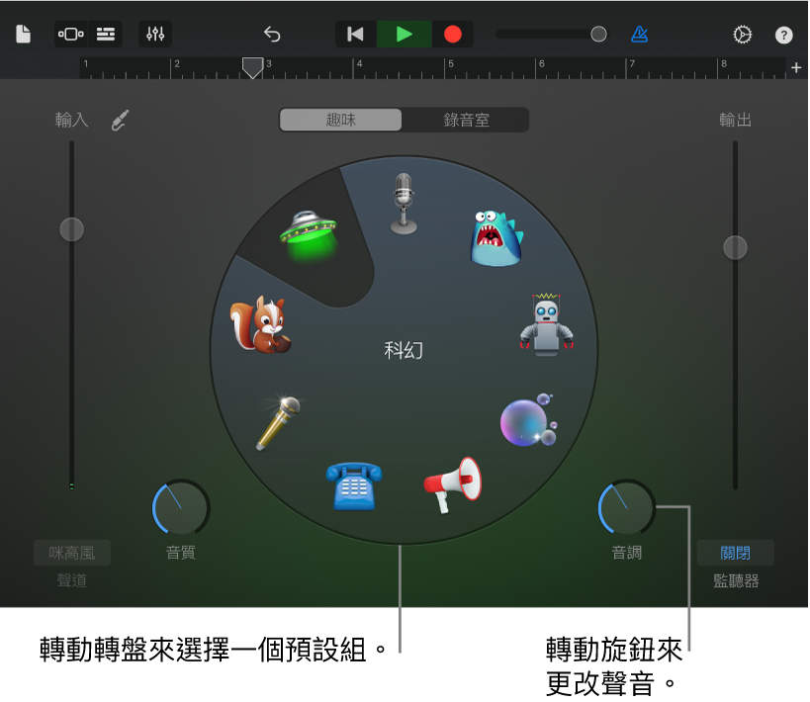Viewport: 810px width, 702px height.
Task: Choose the squirrel chipmunk voice preset
Action: [261, 324]
